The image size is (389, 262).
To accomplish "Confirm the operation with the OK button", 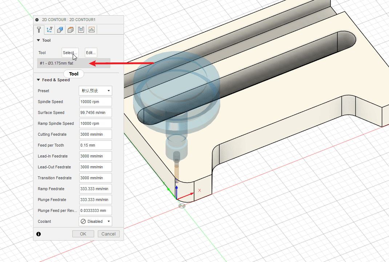I will pyautogui.click(x=83, y=234).
